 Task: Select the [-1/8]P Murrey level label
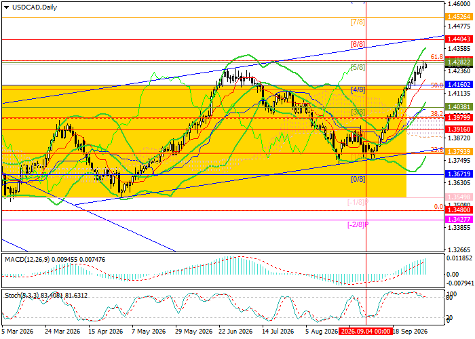coord(358,202)
